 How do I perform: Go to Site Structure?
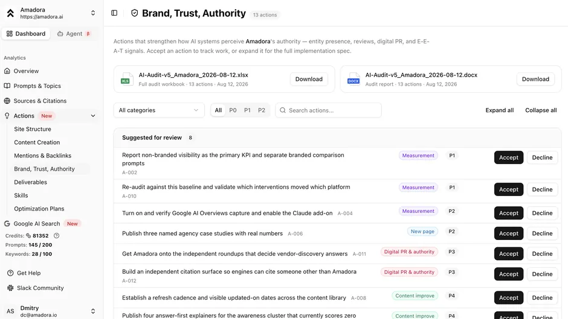coord(33,129)
